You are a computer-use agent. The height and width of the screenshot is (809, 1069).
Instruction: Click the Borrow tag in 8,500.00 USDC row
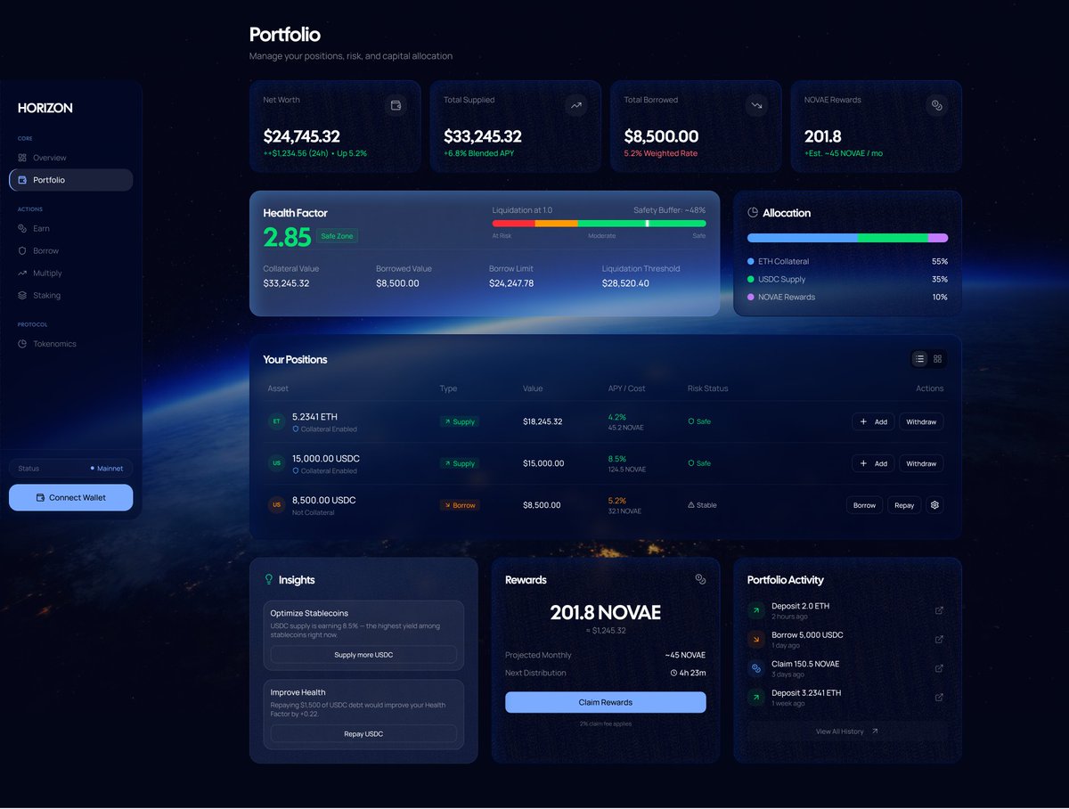pyautogui.click(x=459, y=505)
